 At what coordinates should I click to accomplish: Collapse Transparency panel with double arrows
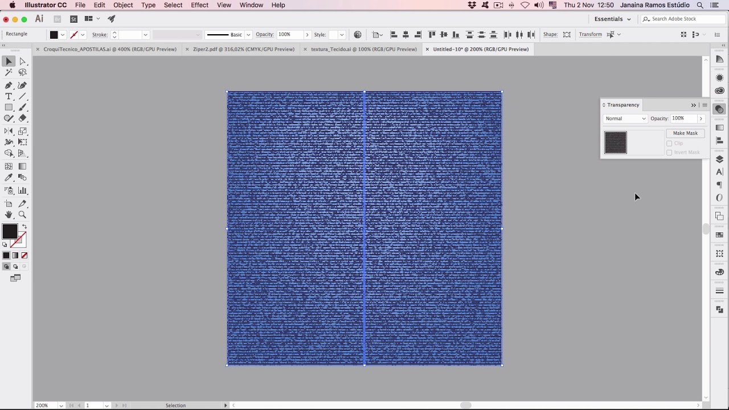coord(694,105)
